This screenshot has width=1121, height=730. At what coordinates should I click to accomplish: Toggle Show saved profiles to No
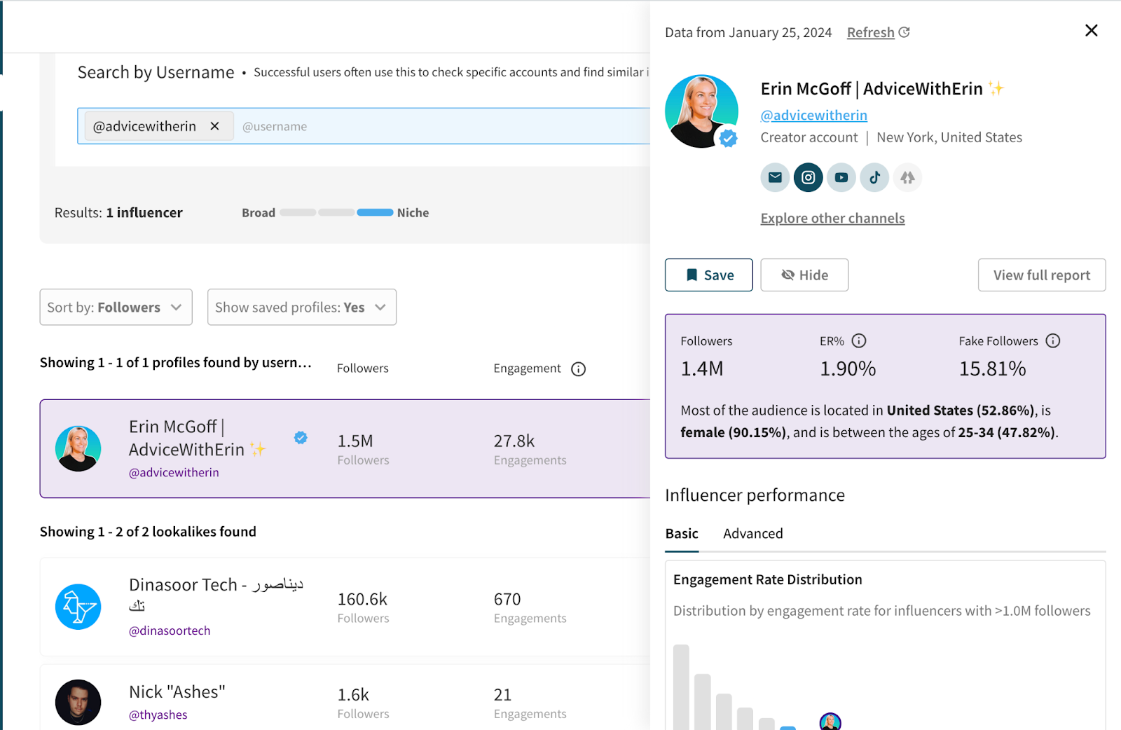(x=301, y=307)
